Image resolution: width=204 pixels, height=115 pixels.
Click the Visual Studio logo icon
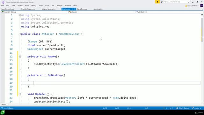point(3,2)
